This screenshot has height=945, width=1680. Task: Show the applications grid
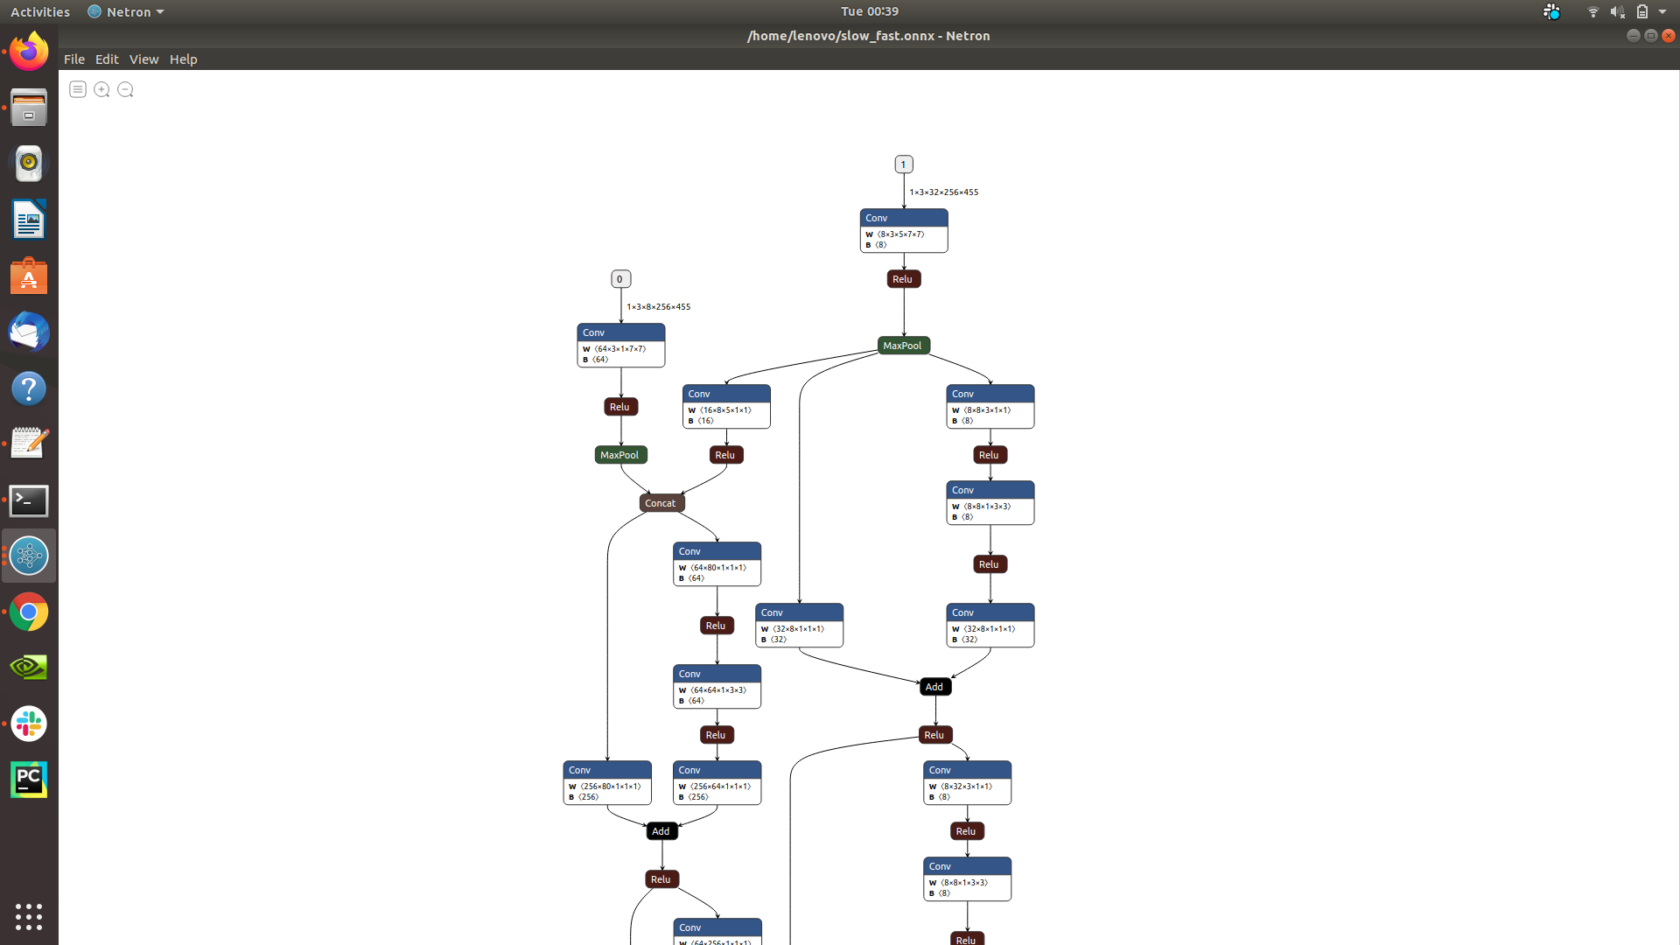coord(29,917)
